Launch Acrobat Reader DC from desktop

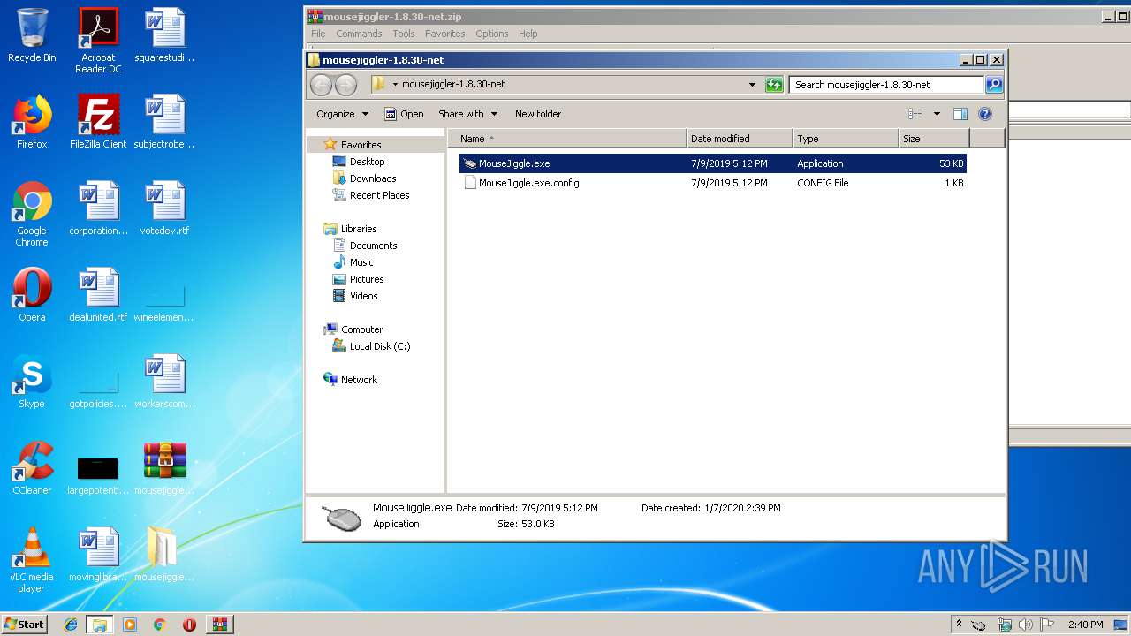coord(98,40)
